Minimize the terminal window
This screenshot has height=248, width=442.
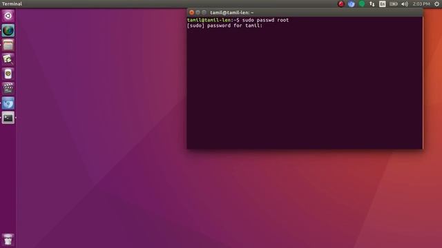[x=198, y=12]
